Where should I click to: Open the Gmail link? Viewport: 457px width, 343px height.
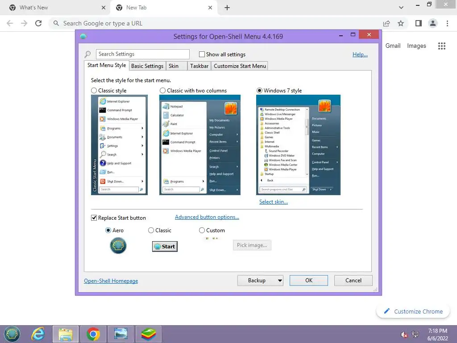point(393,46)
